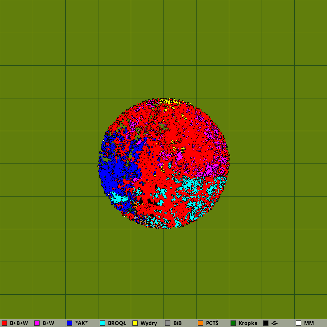Select the "MM" legend label
This screenshot has width=327, height=327.
click(x=309, y=323)
